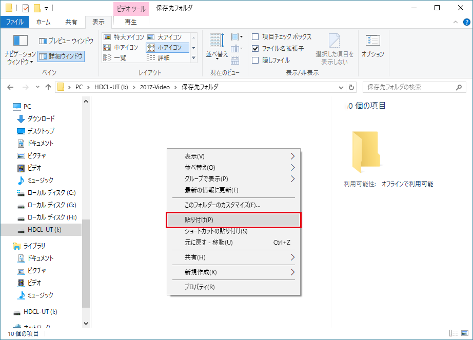The image size is (473, 340).
Task: Click Size all columns to fit icon
Action: click(x=235, y=60)
